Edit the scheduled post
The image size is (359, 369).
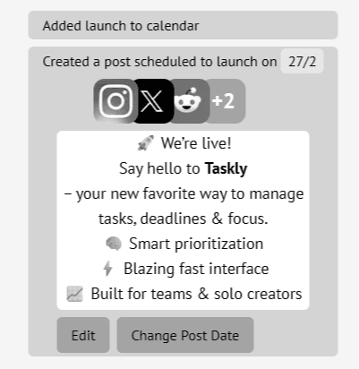[83, 335]
